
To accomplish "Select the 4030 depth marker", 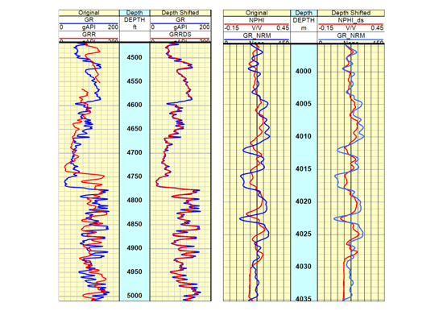I will [x=304, y=267].
